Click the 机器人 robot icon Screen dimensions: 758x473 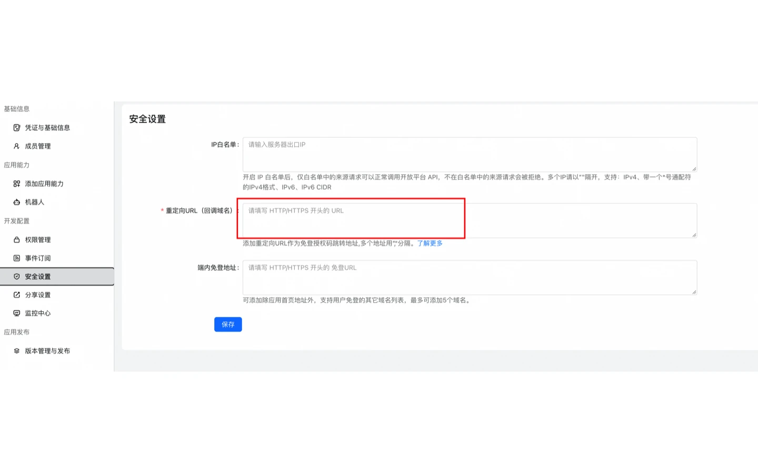pos(17,202)
